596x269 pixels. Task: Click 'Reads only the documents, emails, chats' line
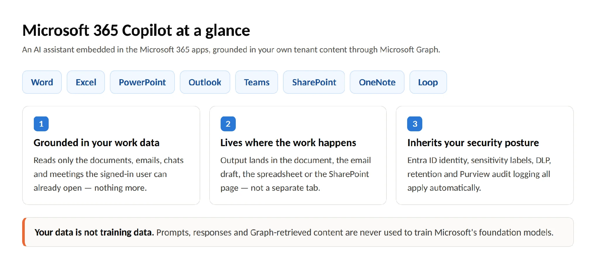pyautogui.click(x=108, y=160)
